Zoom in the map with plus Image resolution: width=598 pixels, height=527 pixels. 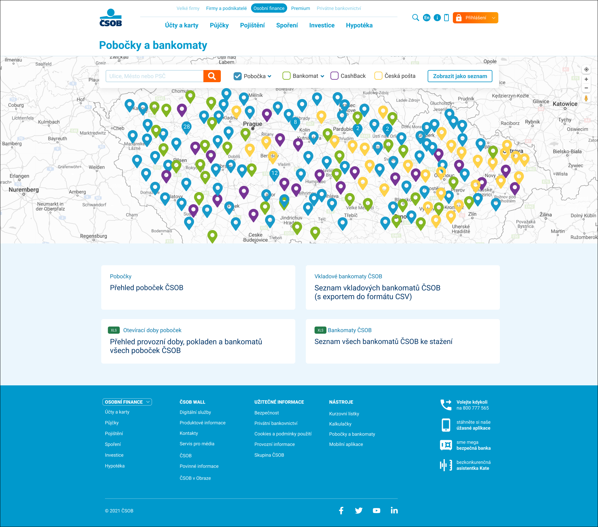click(x=586, y=79)
